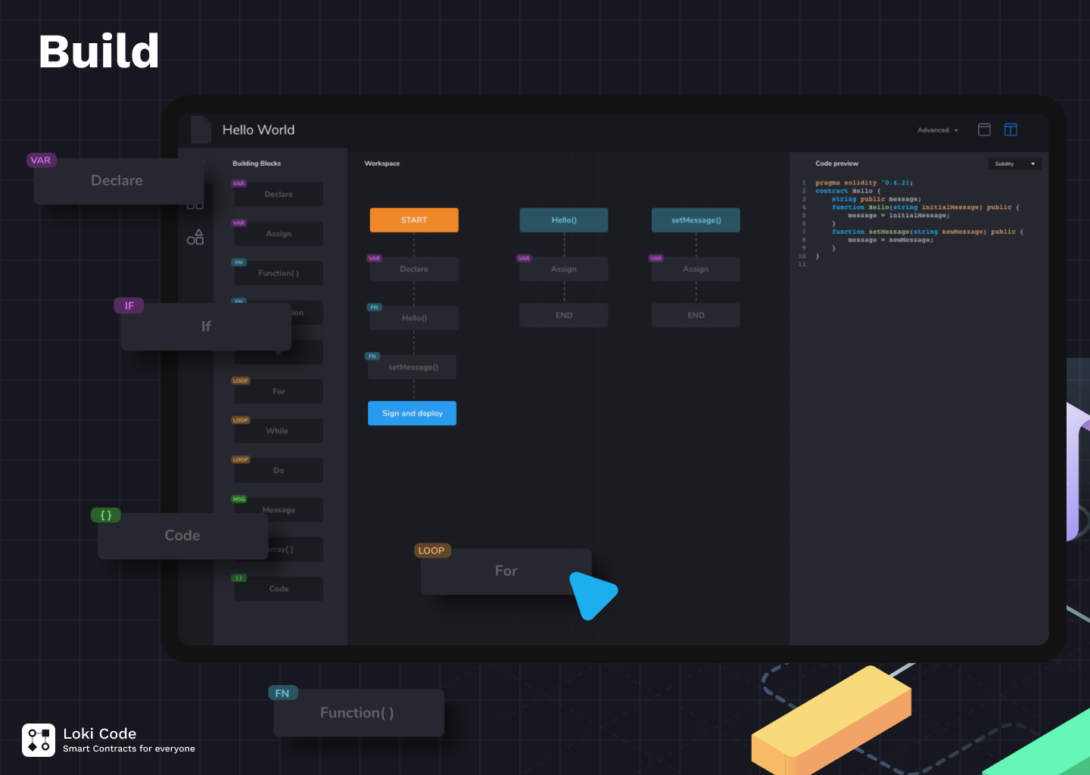Screen dimensions: 1090x775
Task: Click the 'Build' heading text
Action: click(x=99, y=51)
